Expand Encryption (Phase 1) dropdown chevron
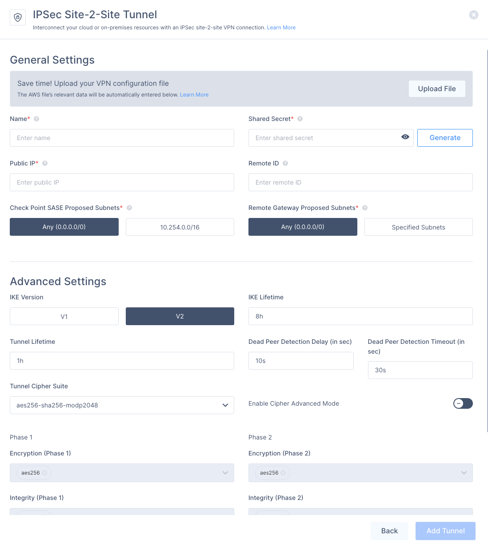The height and width of the screenshot is (552, 488). coord(225,473)
